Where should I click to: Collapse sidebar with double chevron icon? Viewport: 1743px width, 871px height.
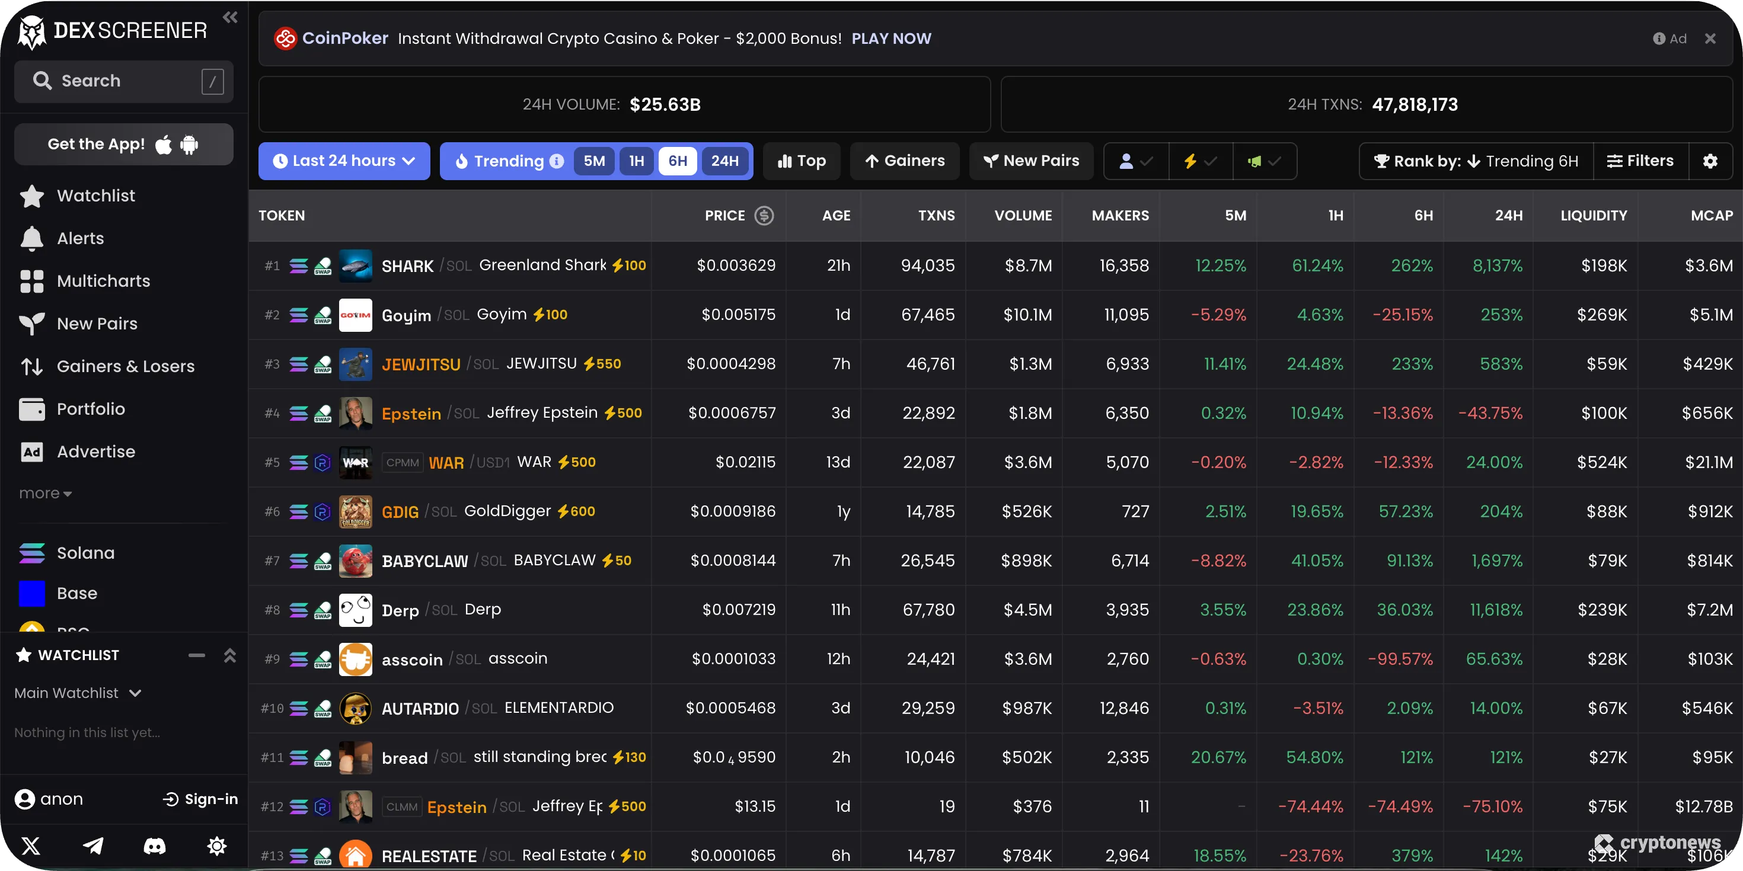click(230, 18)
